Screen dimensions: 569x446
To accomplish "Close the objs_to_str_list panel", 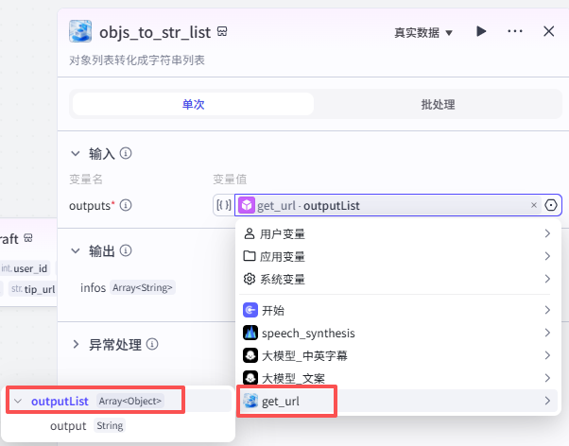I will [549, 31].
